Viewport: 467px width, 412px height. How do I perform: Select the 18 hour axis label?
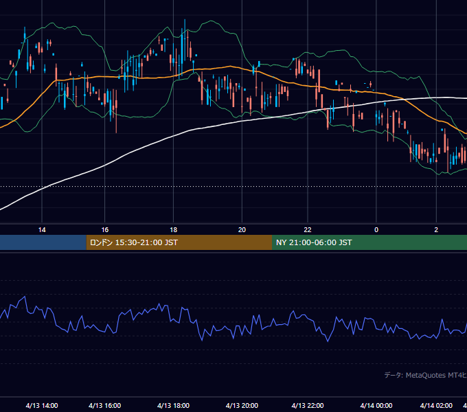[173, 230]
